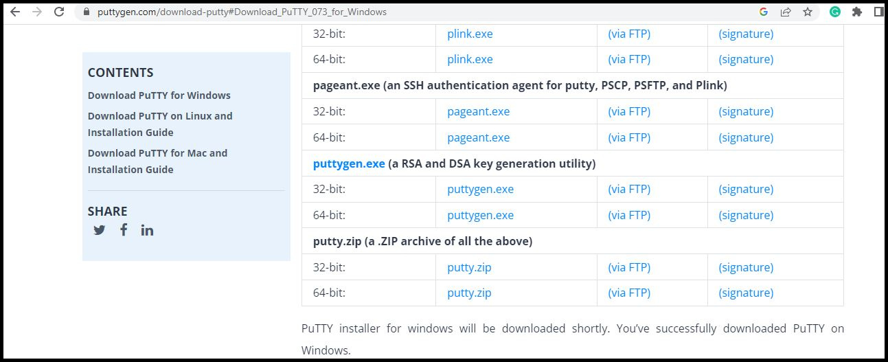This screenshot has height=362, width=888.
Task: Share page on Facebook icon
Action: pos(124,229)
